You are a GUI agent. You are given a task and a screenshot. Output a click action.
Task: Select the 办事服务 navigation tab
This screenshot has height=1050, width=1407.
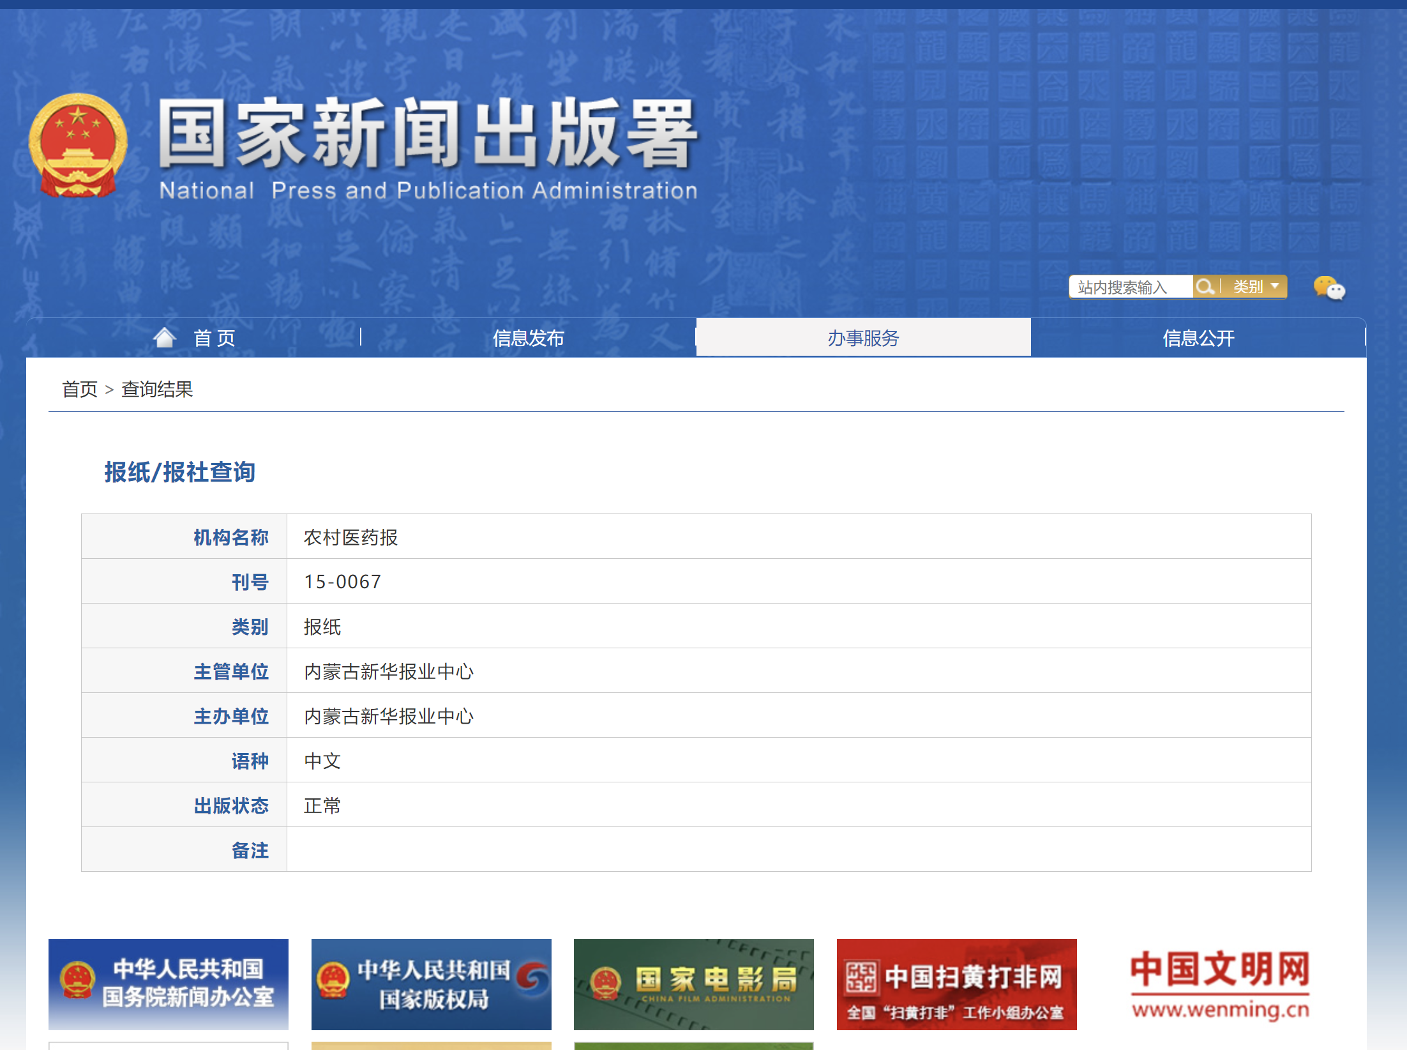[x=863, y=338]
